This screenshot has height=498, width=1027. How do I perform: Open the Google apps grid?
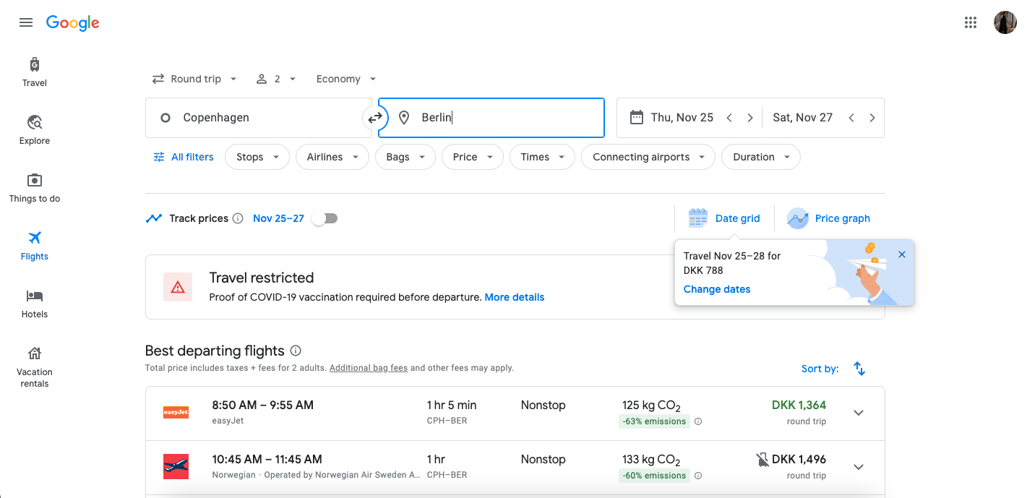point(971,22)
